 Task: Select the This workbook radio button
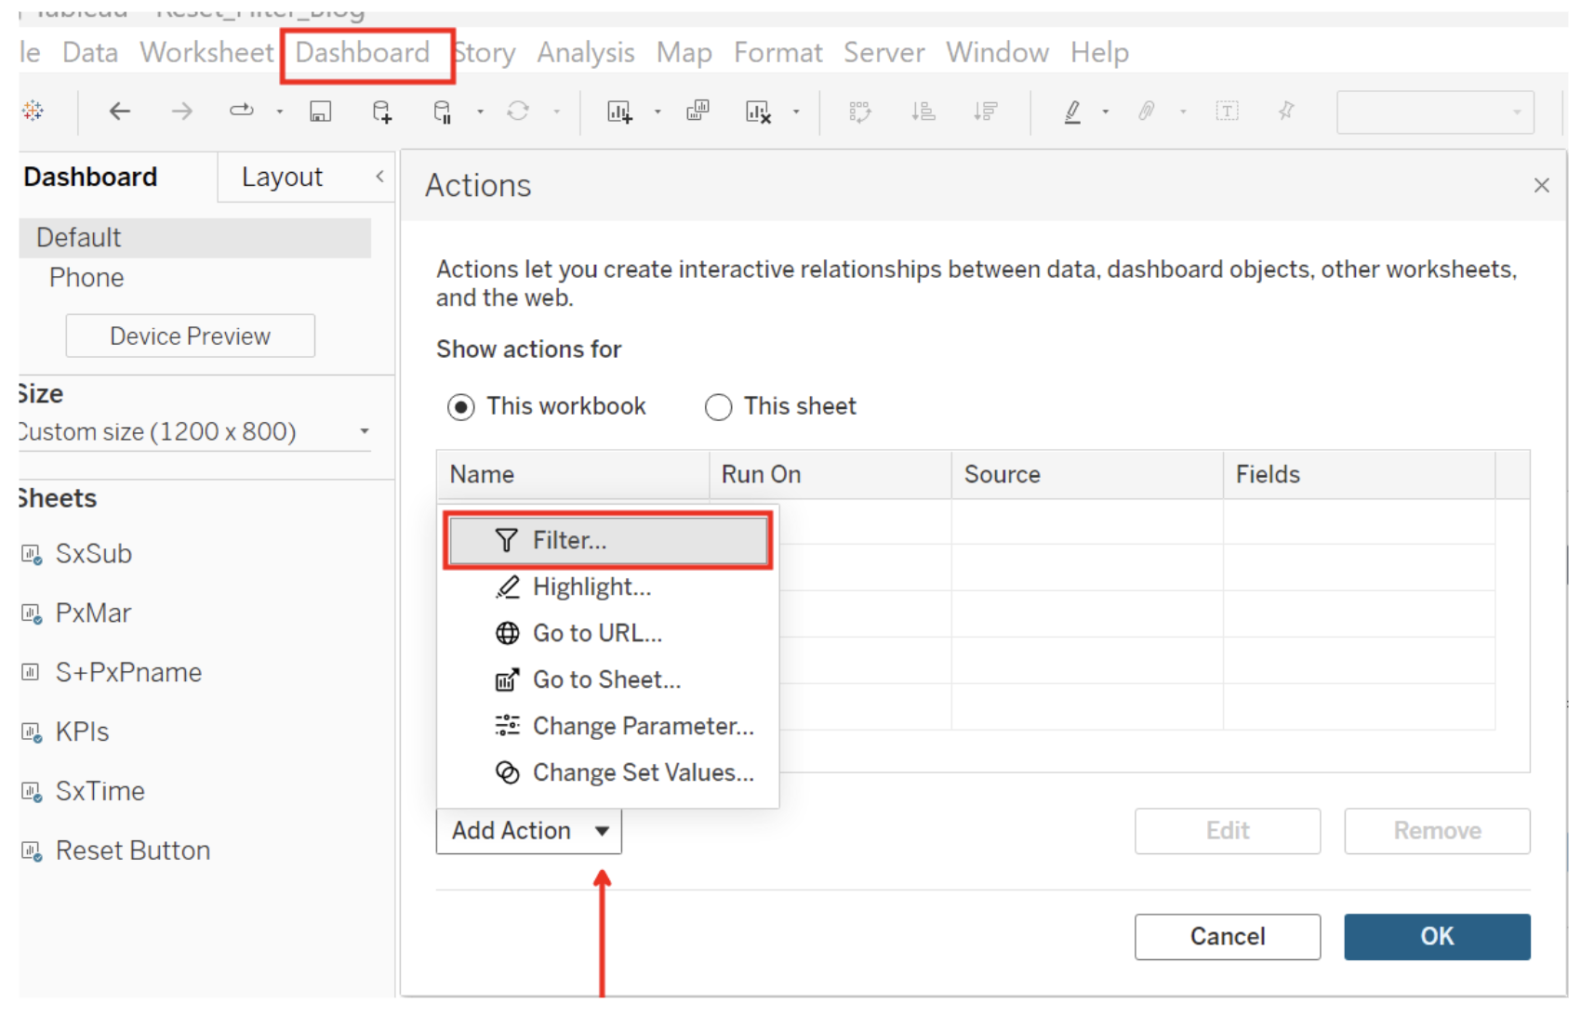(461, 406)
